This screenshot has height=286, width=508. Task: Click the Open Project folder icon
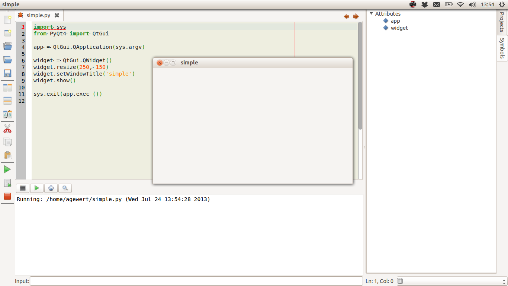(7, 60)
